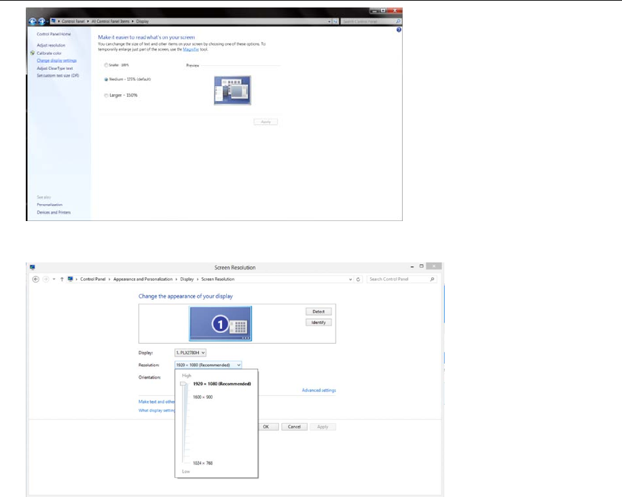The image size is (622, 497).
Task: Click Apply in Screen Resolution window
Action: (x=323, y=427)
